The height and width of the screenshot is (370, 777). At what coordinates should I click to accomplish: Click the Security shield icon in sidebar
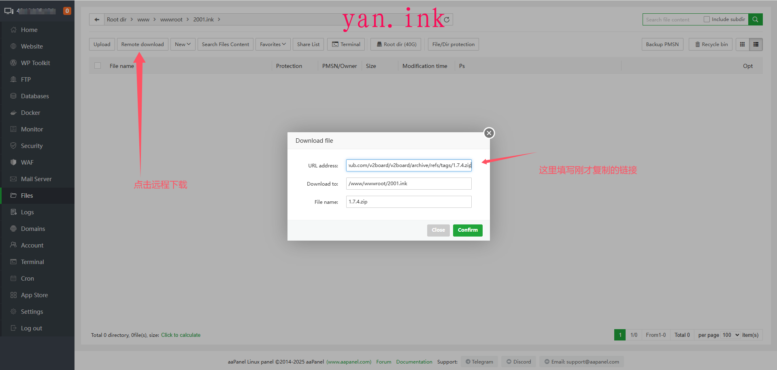[x=13, y=146]
